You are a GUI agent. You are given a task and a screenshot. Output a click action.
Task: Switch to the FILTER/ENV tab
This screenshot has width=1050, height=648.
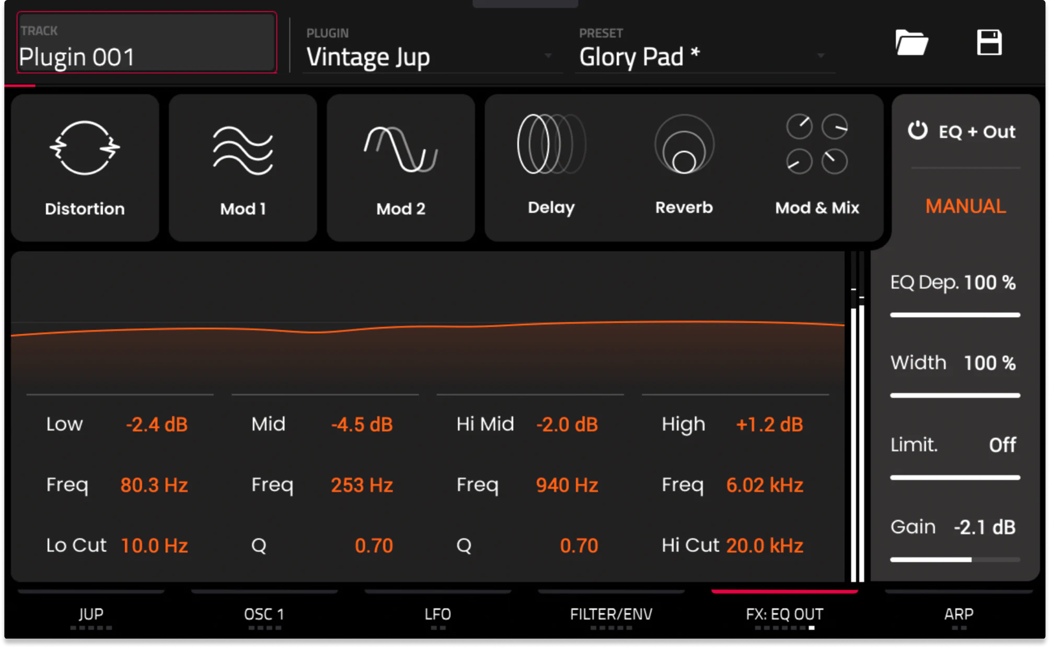[610, 614]
